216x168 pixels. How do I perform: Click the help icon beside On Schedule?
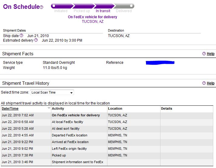(41, 7)
